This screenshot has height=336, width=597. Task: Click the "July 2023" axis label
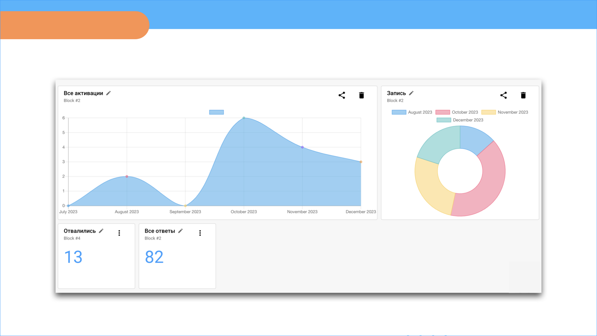tap(68, 212)
